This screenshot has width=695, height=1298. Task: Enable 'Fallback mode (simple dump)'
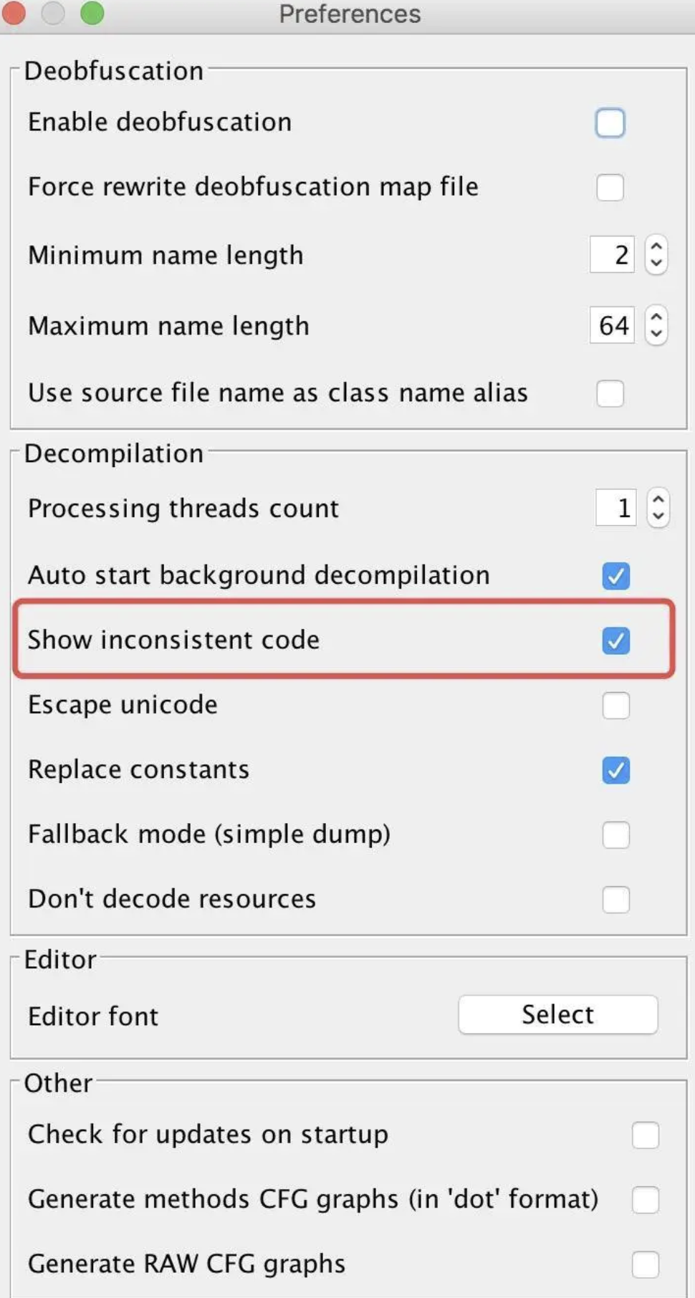615,835
